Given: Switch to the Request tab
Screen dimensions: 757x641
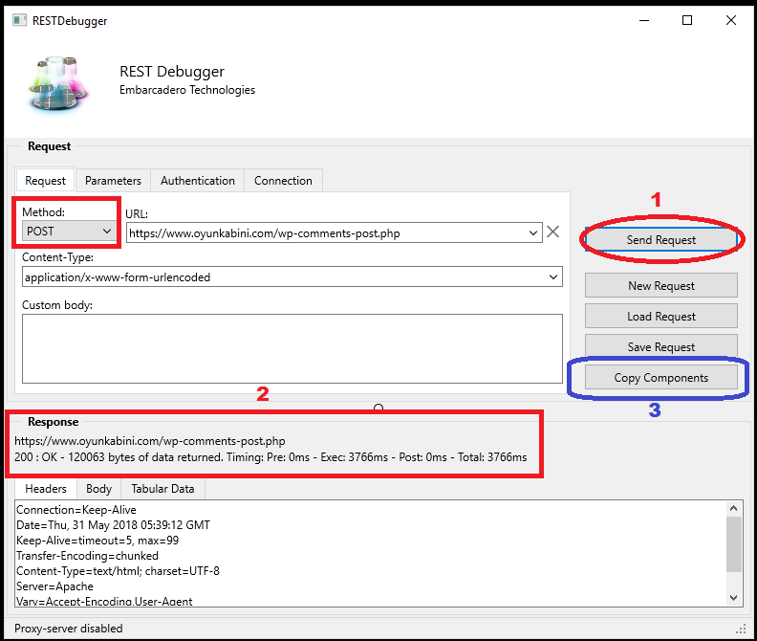Looking at the screenshot, I should [x=45, y=180].
